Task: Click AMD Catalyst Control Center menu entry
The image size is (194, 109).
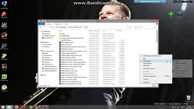Action: coord(156,56)
